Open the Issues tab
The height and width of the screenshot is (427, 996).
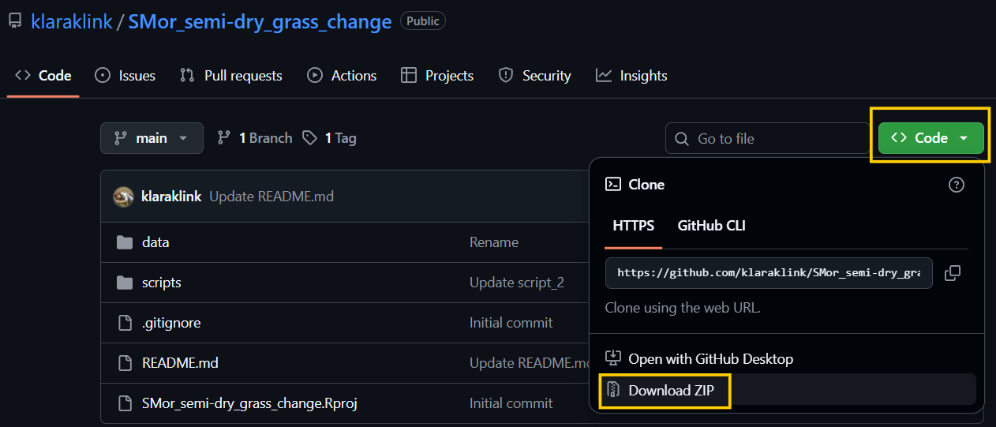coord(125,76)
